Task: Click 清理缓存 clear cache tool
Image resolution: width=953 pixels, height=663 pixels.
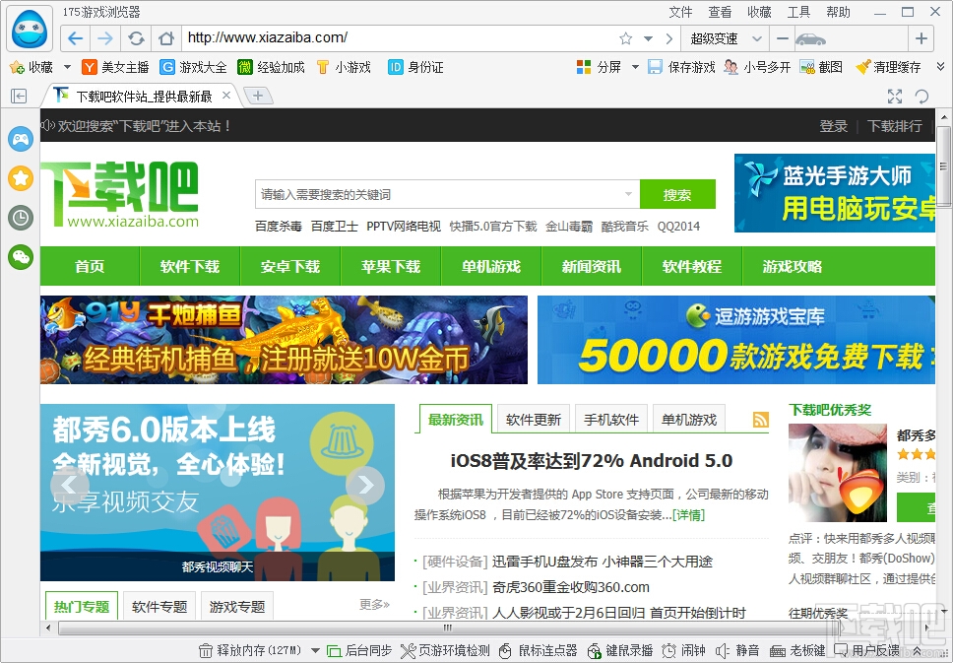Action: pos(888,67)
